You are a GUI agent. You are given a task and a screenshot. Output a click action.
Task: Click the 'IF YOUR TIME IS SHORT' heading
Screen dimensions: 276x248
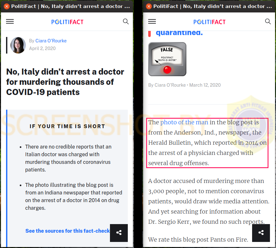point(67,126)
